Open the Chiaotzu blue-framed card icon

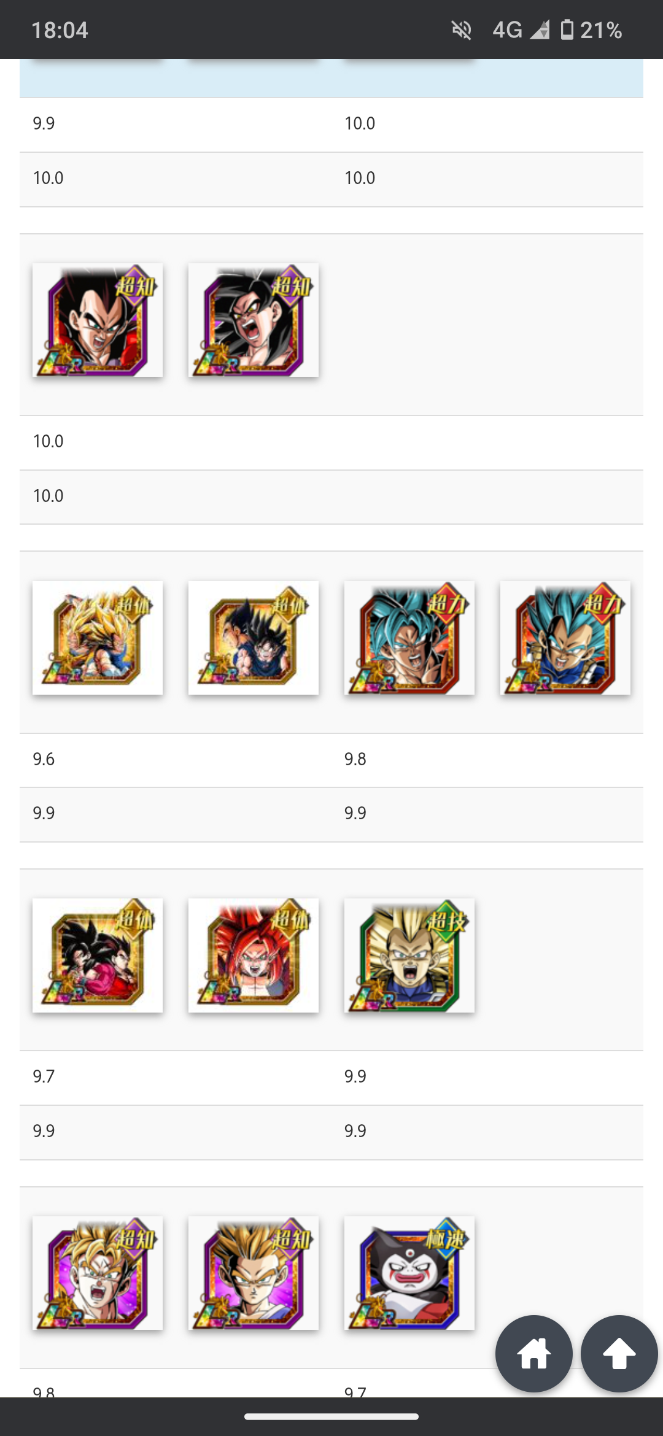[409, 1273]
